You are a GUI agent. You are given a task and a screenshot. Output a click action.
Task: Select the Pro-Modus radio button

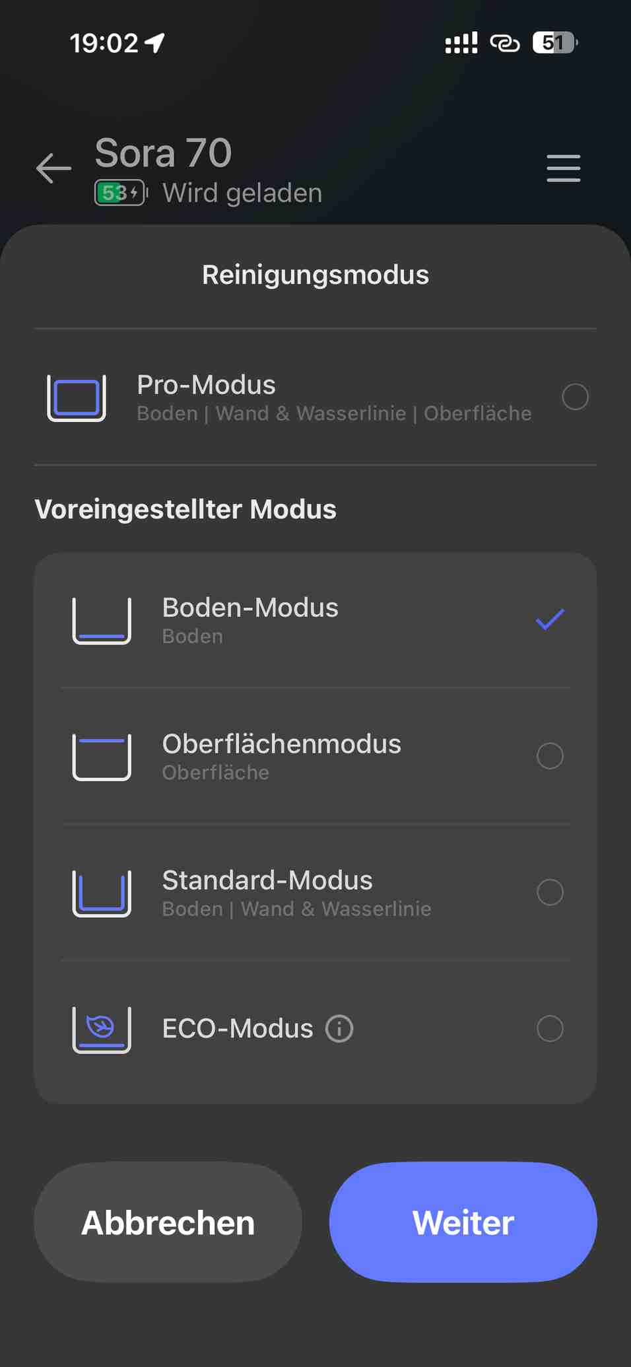(x=575, y=397)
